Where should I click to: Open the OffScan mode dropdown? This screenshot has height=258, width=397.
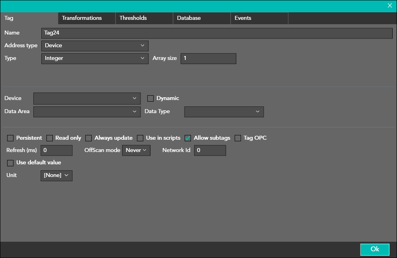[136, 150]
